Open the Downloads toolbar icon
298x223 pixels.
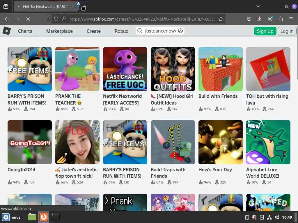click(259, 19)
